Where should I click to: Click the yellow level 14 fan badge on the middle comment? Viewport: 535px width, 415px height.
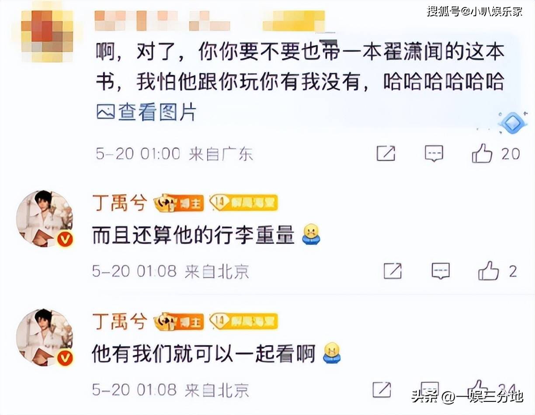(x=243, y=203)
